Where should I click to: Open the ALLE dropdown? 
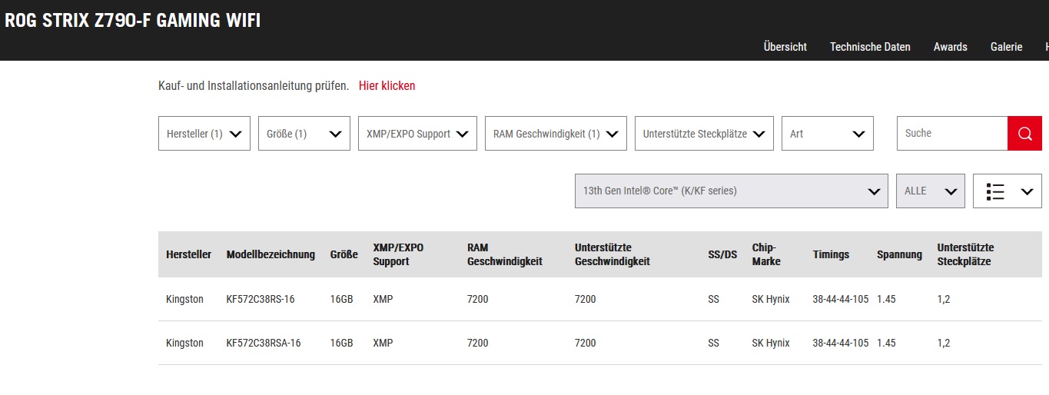click(x=930, y=191)
